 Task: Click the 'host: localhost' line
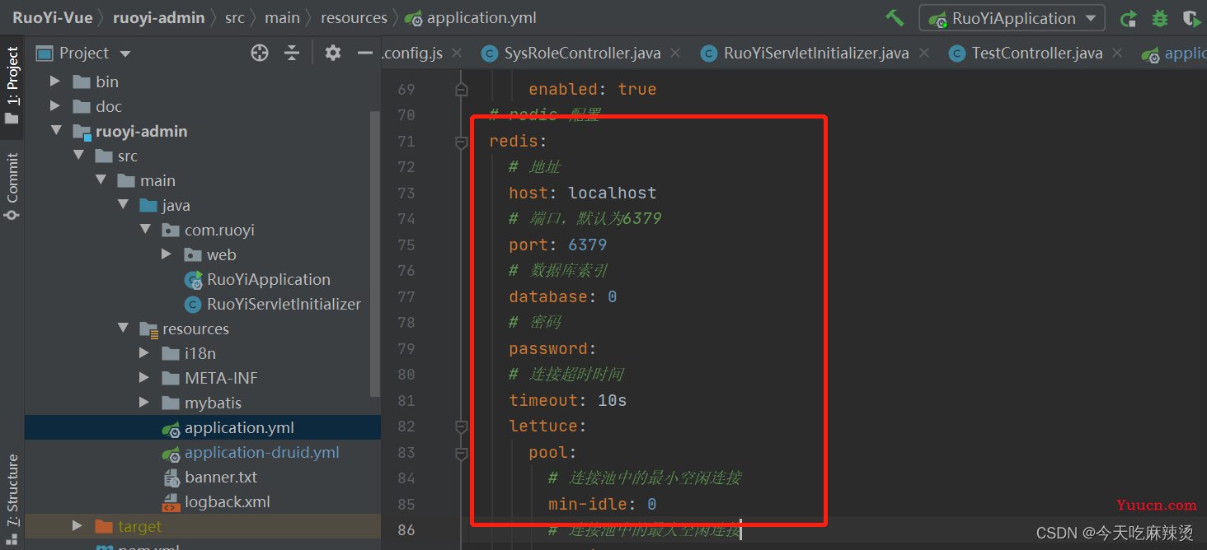click(x=582, y=193)
